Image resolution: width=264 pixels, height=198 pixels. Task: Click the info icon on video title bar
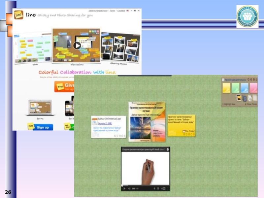point(168,149)
